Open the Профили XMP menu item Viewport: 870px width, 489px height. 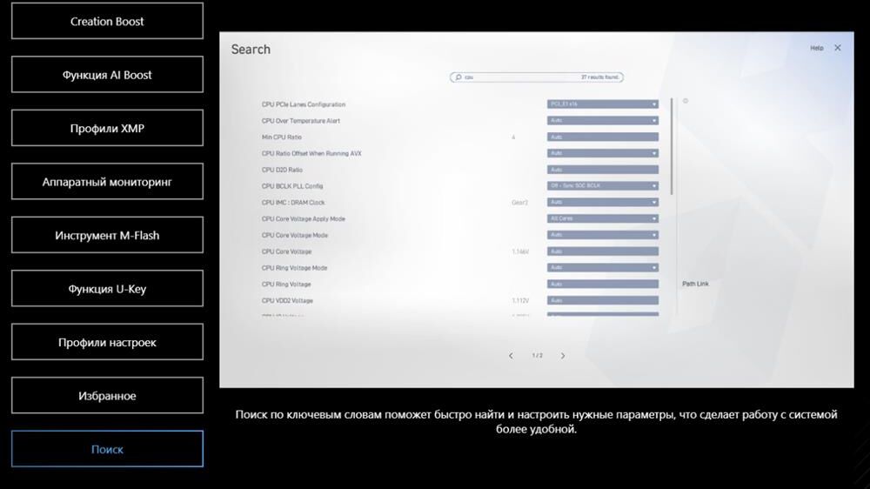point(107,128)
